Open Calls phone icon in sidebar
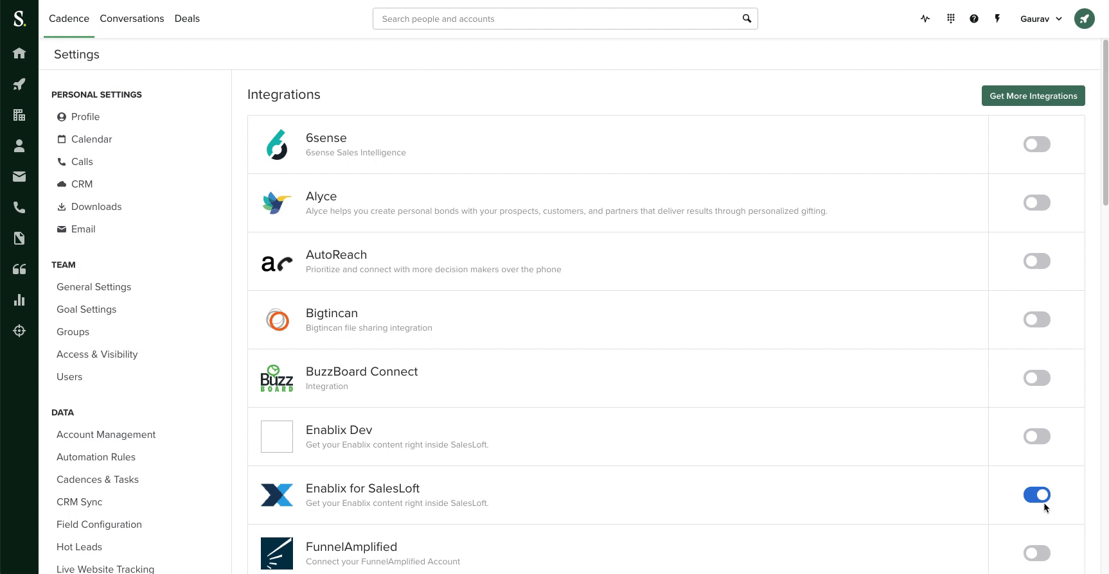The image size is (1109, 574). 19,207
